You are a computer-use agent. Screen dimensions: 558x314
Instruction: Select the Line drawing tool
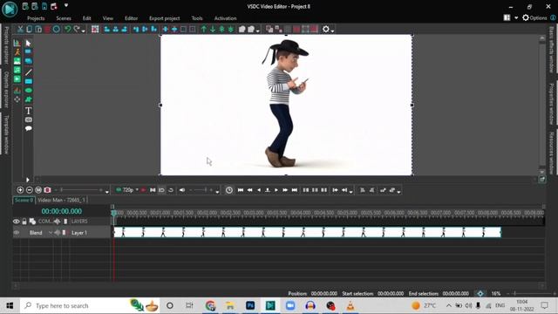click(29, 72)
